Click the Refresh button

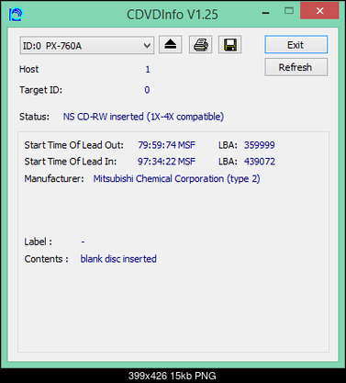(296, 67)
